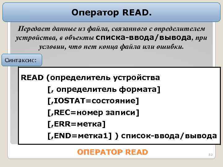Click the last line's 'список-ввода/вывода' text

click(169, 136)
